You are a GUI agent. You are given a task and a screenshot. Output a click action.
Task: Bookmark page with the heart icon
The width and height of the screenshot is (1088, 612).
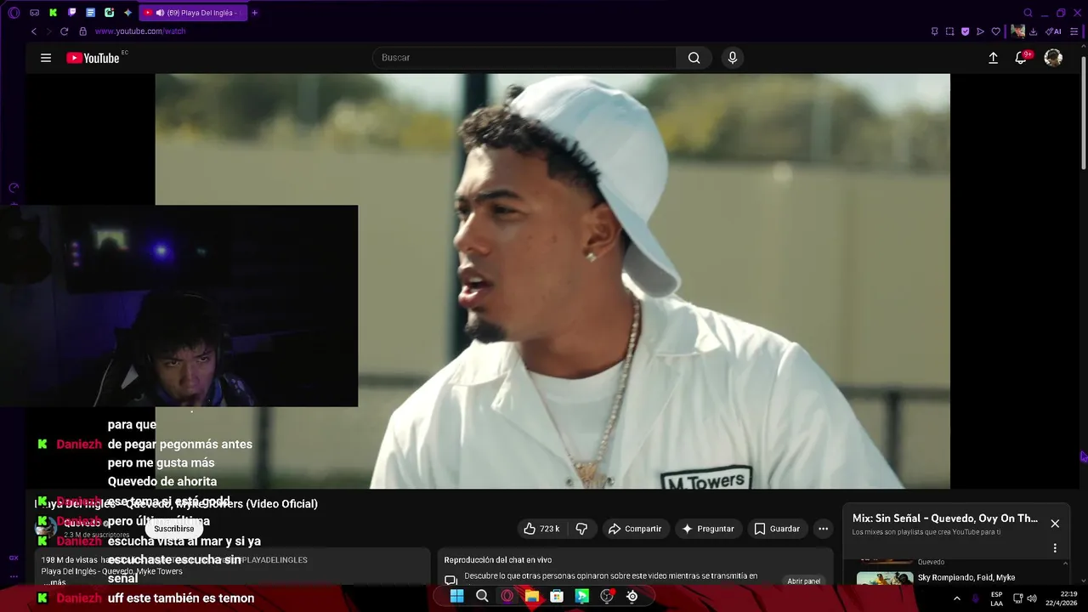(x=995, y=31)
